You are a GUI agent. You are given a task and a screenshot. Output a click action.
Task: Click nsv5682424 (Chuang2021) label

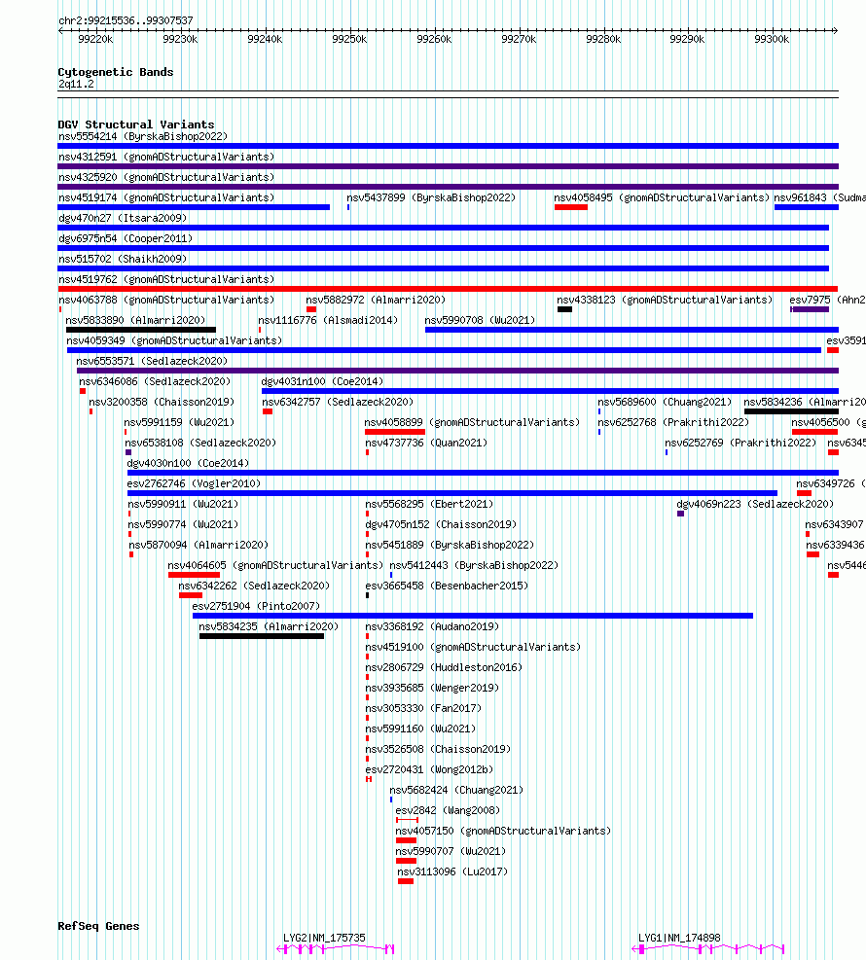click(x=456, y=791)
